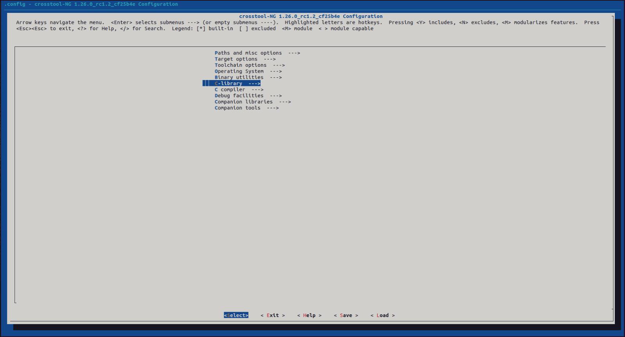The image size is (625, 337).
Task: Open the Target options submenu
Action: (x=245, y=59)
